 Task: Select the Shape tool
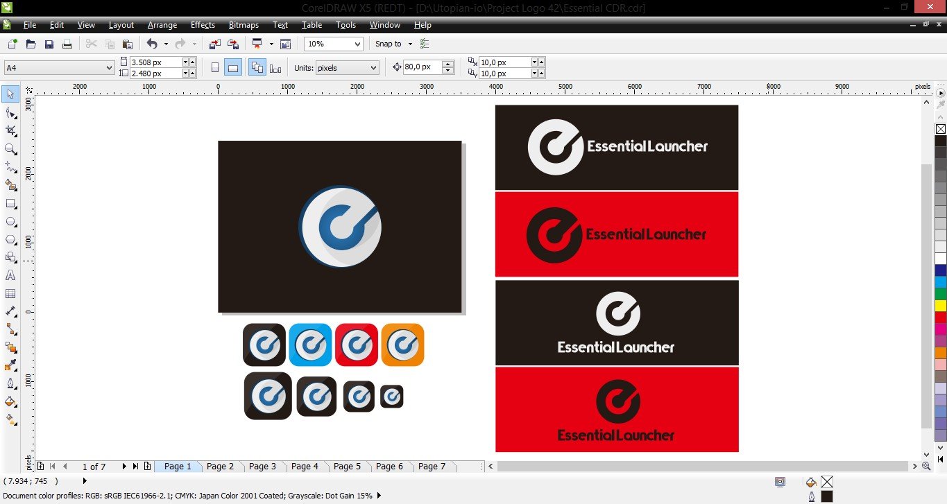pyautogui.click(x=10, y=113)
